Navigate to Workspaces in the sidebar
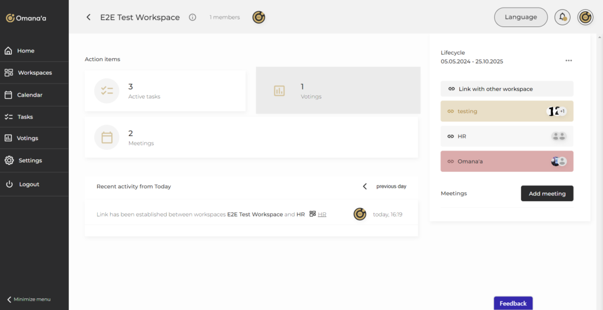The width and height of the screenshot is (603, 310). (34, 72)
